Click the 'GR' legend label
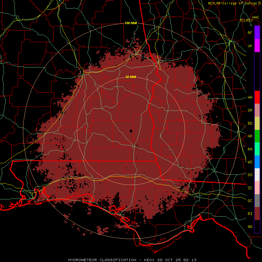Viewport: 262px width, 262px height. coord(250,110)
